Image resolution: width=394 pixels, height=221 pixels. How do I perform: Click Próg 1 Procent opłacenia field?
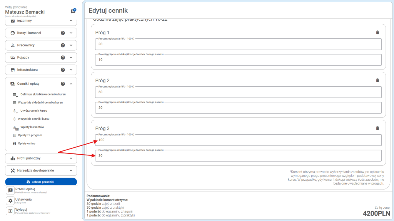pyautogui.click(x=238, y=44)
